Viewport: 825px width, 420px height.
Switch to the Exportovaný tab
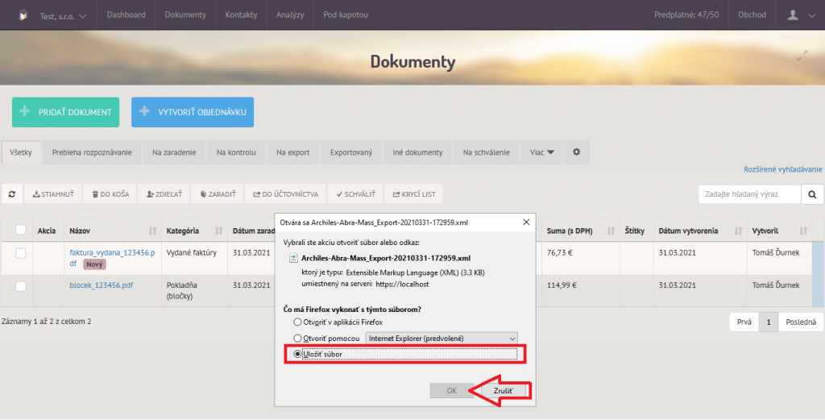[351, 152]
